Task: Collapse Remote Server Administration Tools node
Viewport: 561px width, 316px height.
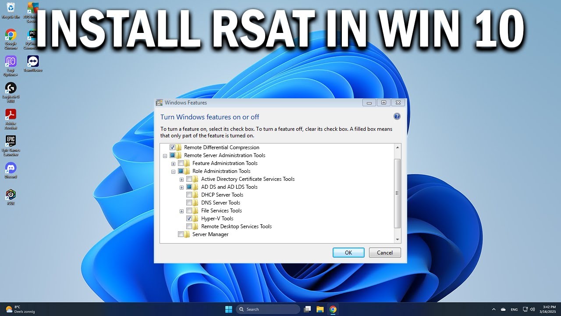Action: 165,156
